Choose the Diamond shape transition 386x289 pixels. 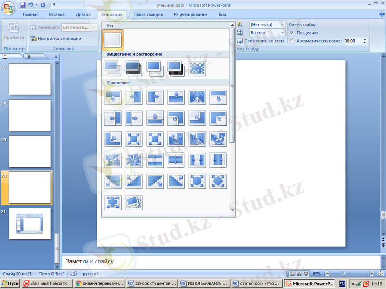218,181
